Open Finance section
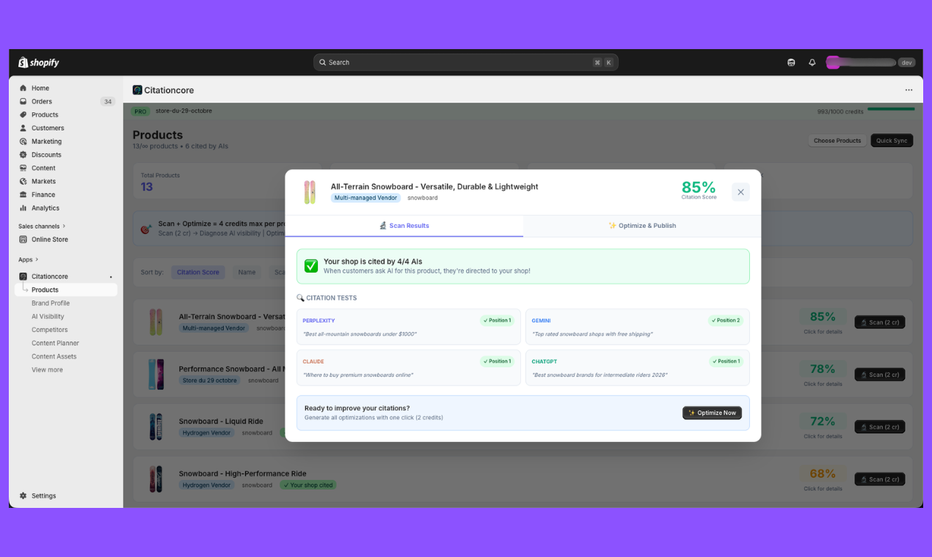This screenshot has height=557, width=932. pyautogui.click(x=43, y=195)
